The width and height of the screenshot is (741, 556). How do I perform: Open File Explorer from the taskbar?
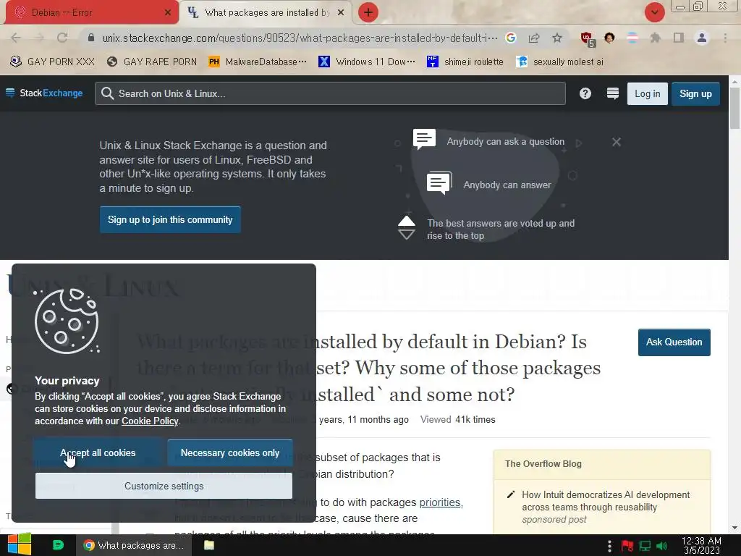209,545
